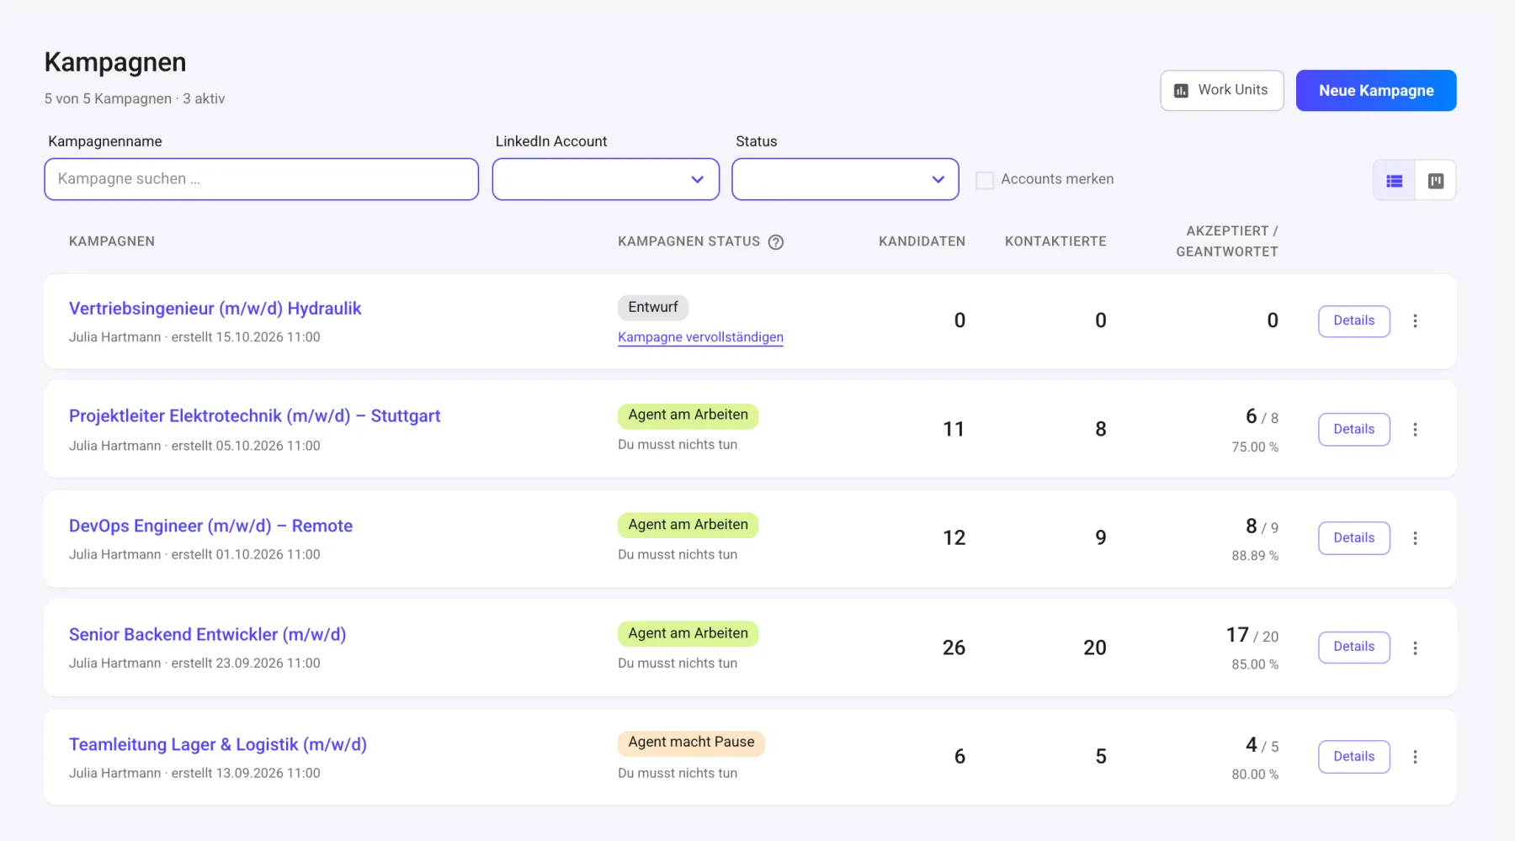1515x841 pixels.
Task: Open more options for Teamleitung Lager & Logistik
Action: 1415,757
